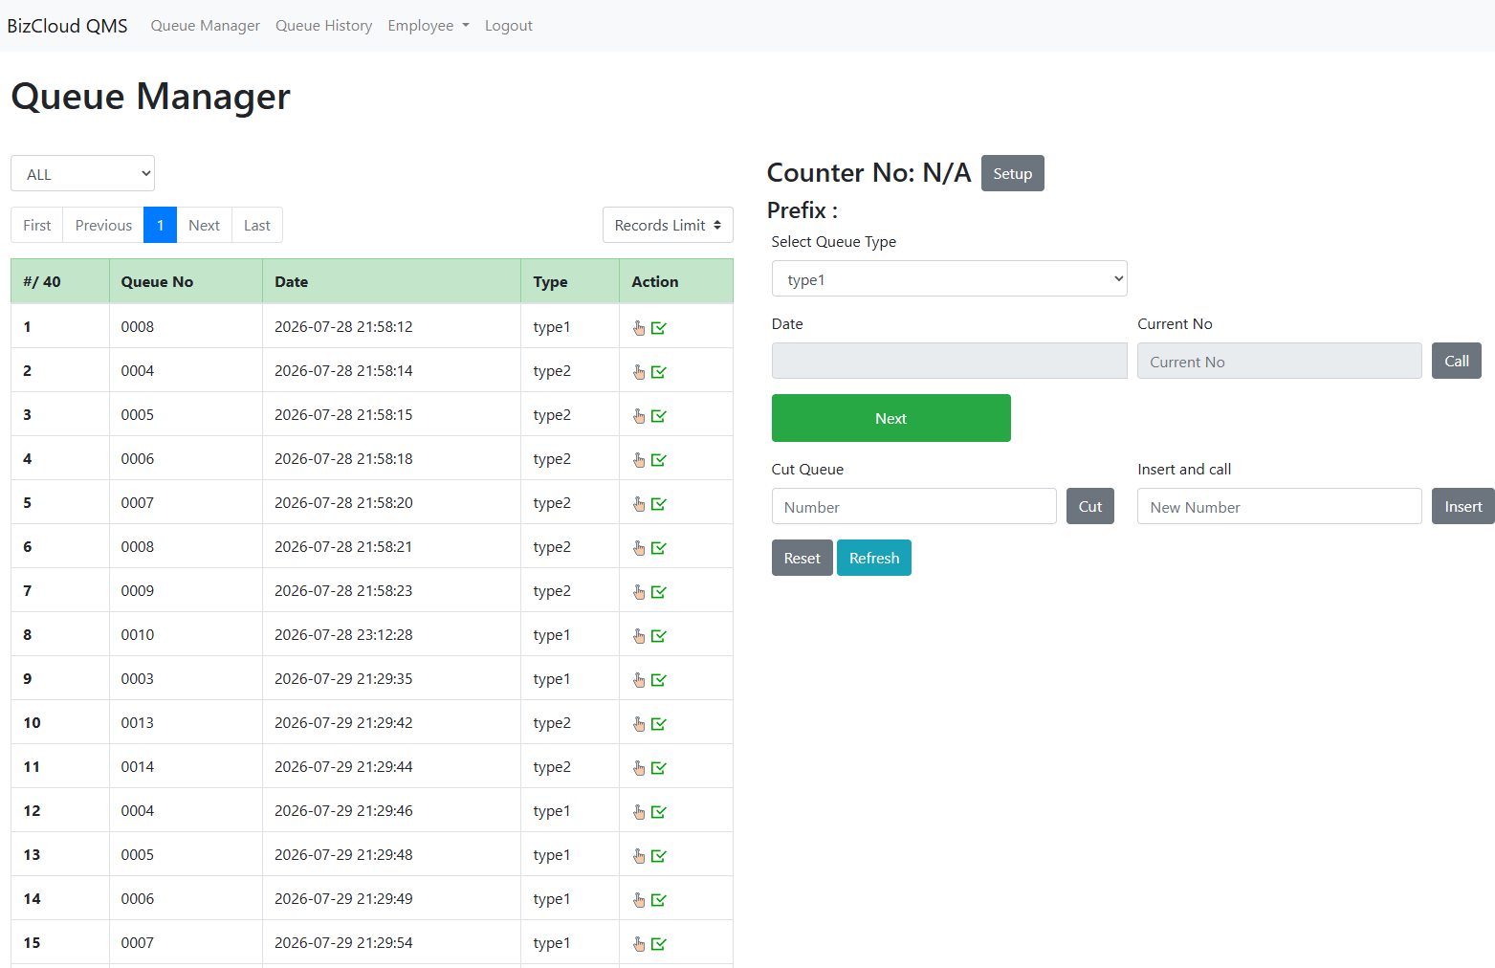Click check icon in row 4 (21:58:18)
This screenshot has width=1495, height=968.
pos(659,460)
